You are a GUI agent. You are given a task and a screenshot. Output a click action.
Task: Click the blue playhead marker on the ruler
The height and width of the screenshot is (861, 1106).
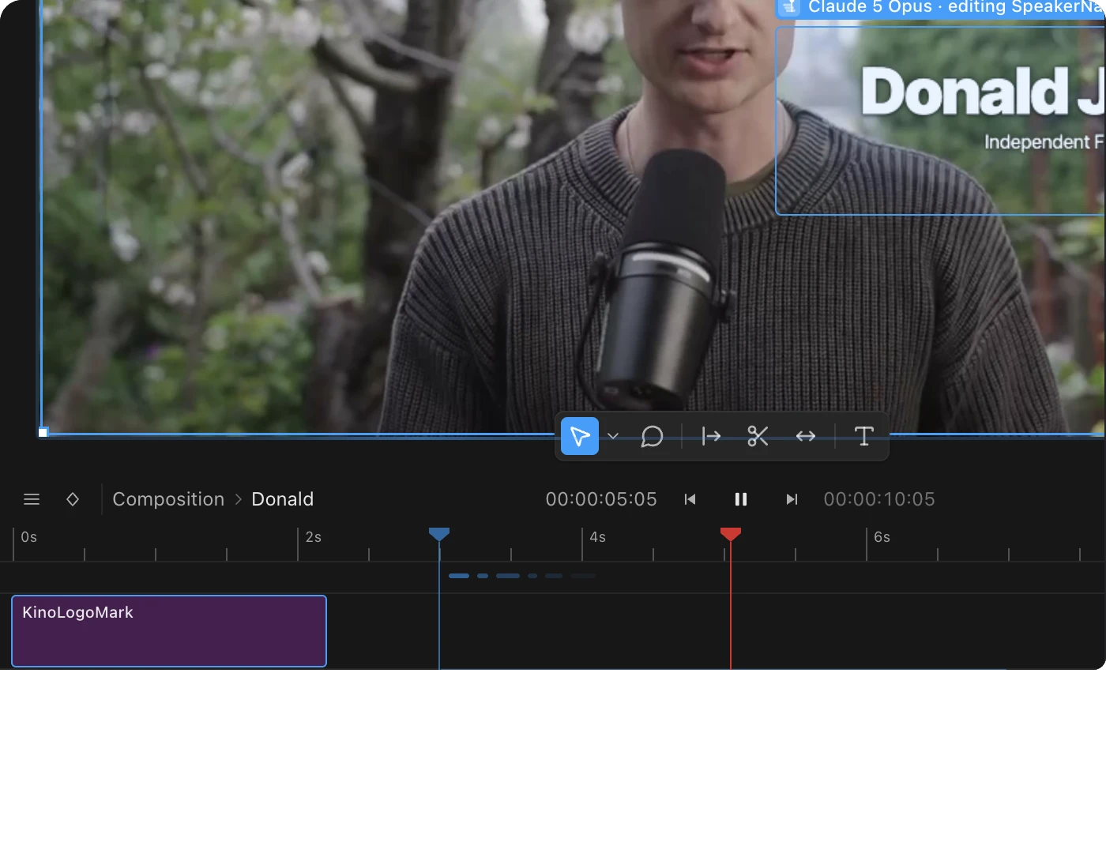[439, 535]
